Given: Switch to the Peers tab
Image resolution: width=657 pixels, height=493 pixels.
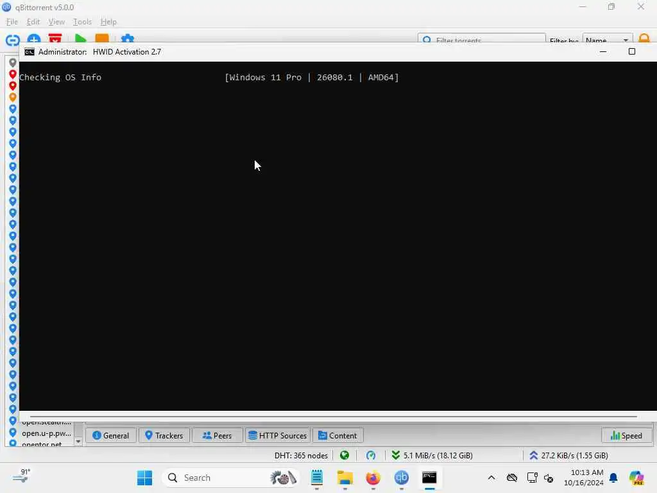Looking at the screenshot, I should point(217,436).
